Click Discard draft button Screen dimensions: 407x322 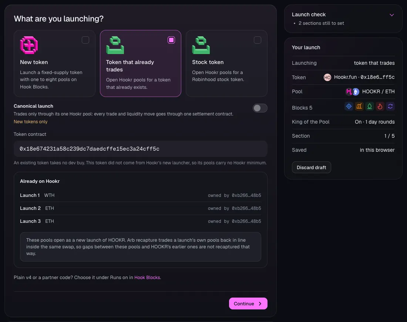[312, 168]
